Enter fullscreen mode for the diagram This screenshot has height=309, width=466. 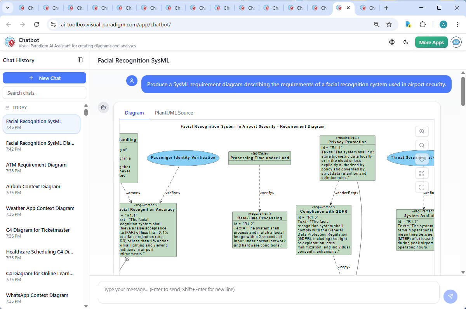point(422,187)
